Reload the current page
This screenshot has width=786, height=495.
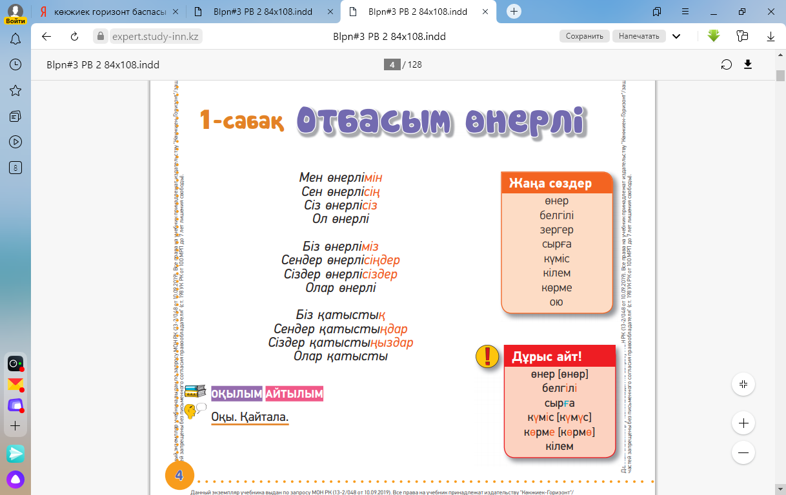click(x=75, y=36)
